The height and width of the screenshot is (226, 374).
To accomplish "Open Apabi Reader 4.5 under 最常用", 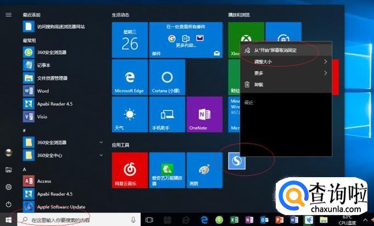I will click(63, 104).
